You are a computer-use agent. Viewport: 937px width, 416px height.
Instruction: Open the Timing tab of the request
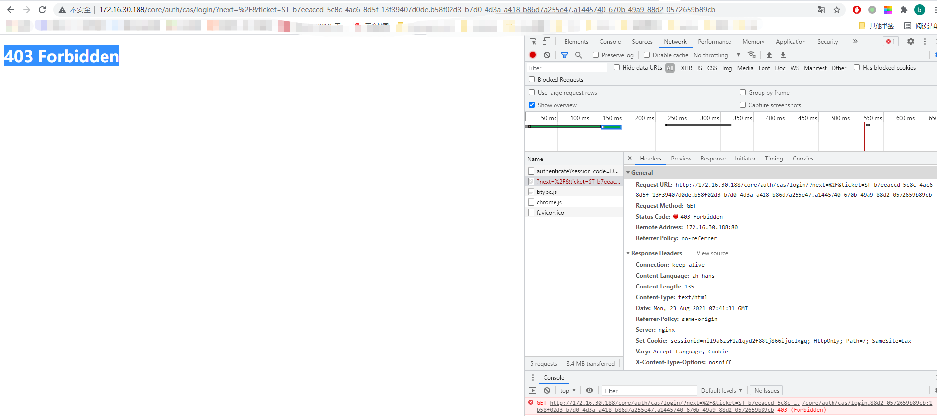pyautogui.click(x=774, y=159)
